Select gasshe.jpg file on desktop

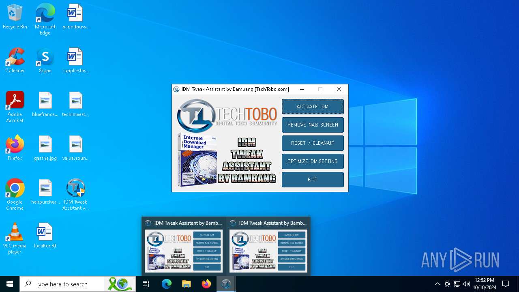click(45, 148)
